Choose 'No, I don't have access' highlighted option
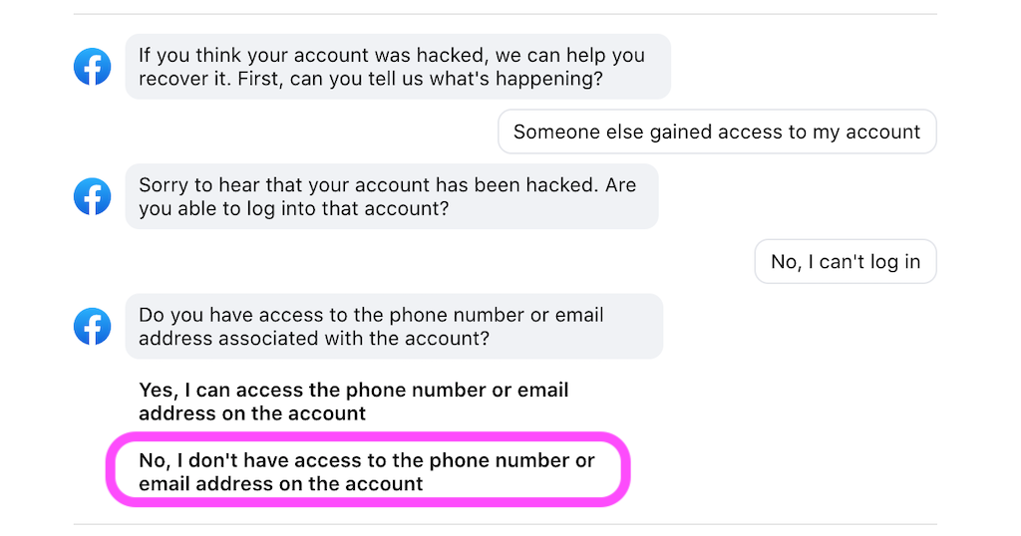Image resolution: width=1021 pixels, height=536 pixels. (367, 471)
